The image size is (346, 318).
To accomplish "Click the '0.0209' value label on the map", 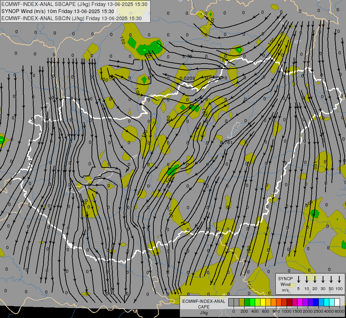I will [187, 78].
